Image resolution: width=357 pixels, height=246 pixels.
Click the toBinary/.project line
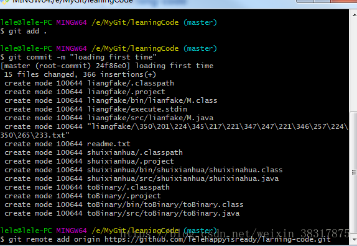(x=83, y=196)
